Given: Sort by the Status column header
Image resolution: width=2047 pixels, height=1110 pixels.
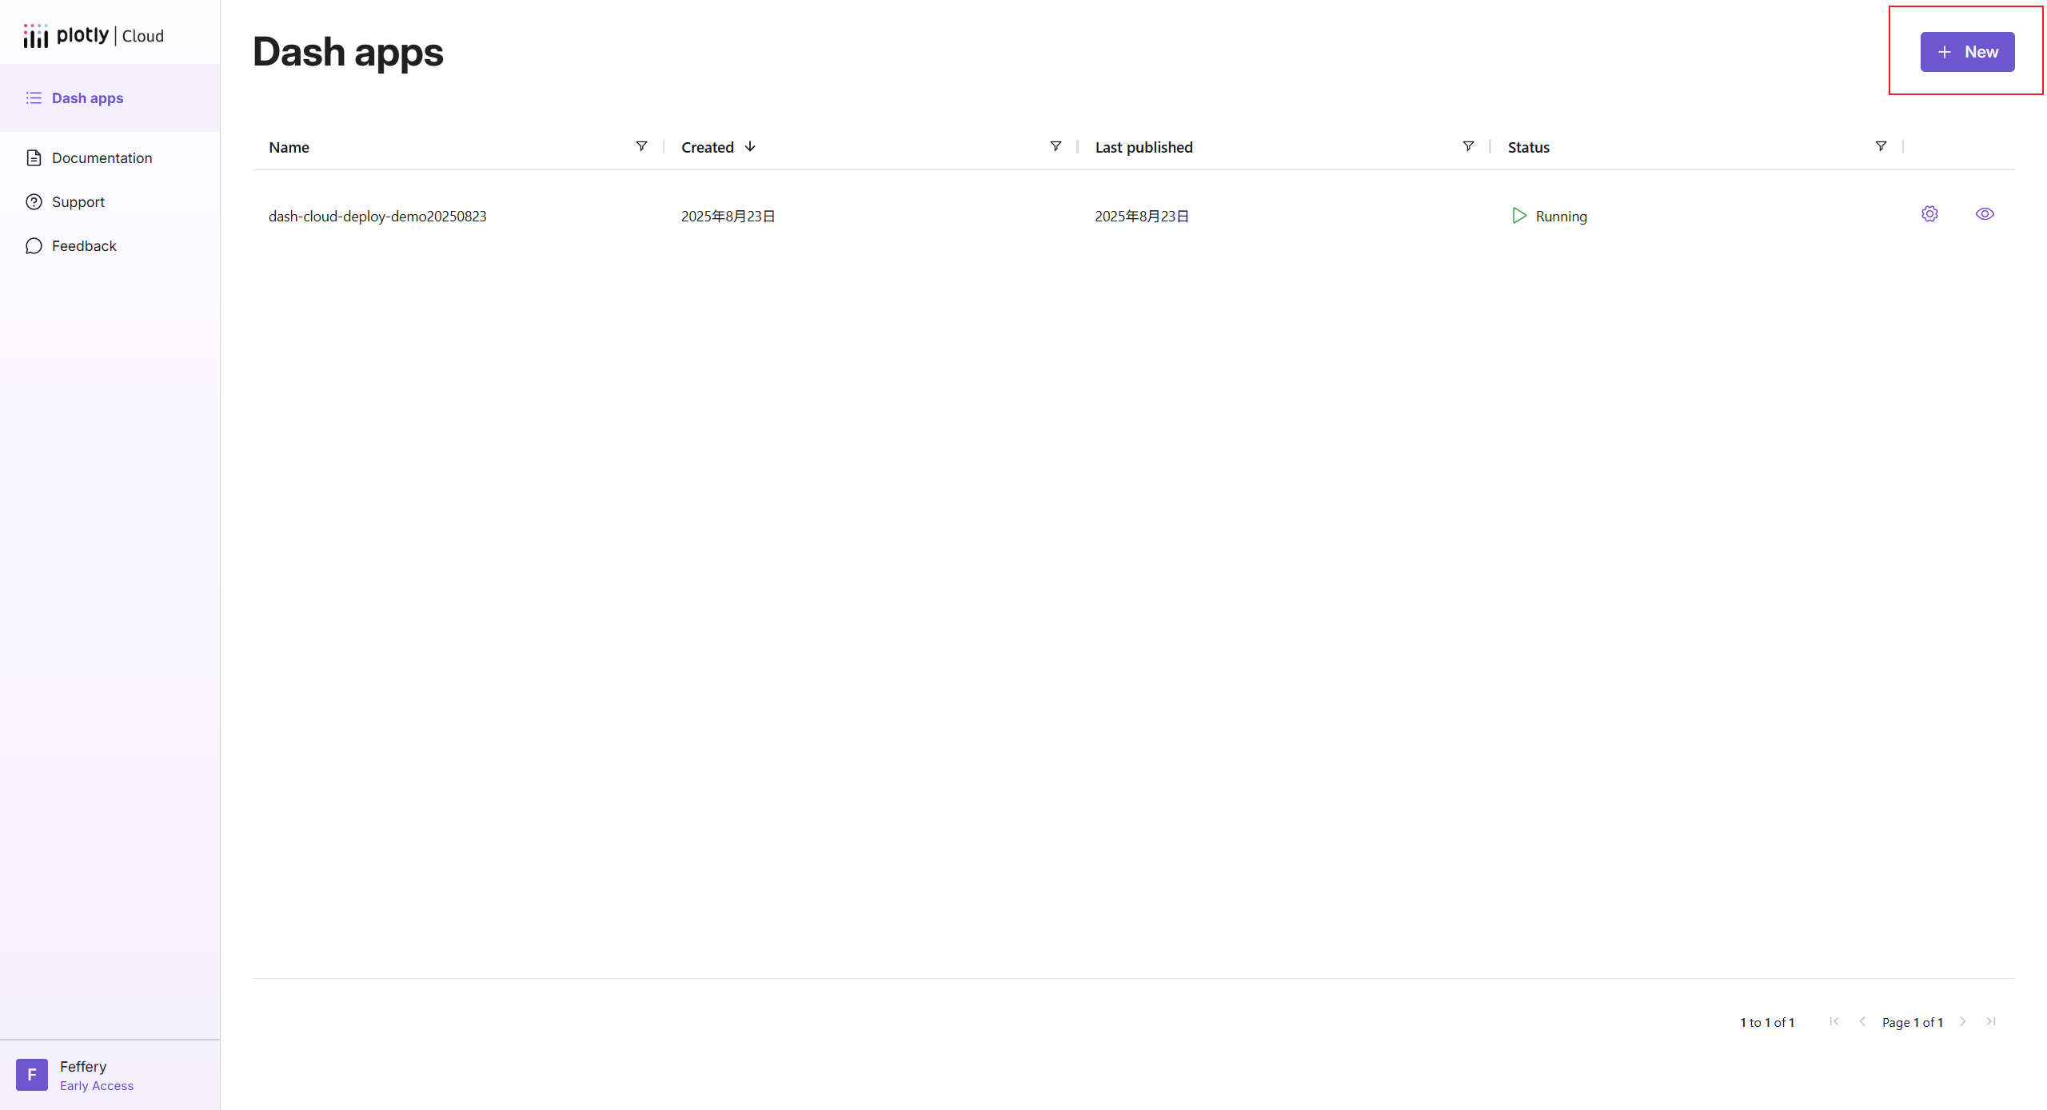Looking at the screenshot, I should point(1528,147).
